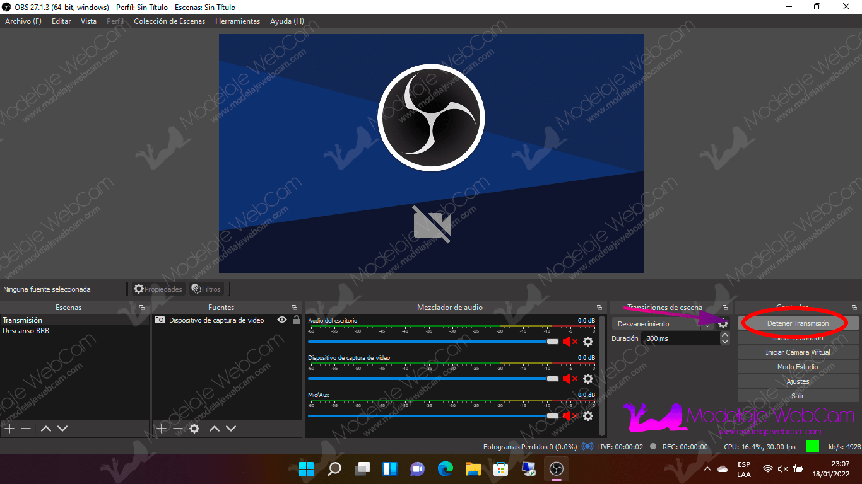Remove selected scene with minus icon
The width and height of the screenshot is (862, 484).
coord(26,429)
